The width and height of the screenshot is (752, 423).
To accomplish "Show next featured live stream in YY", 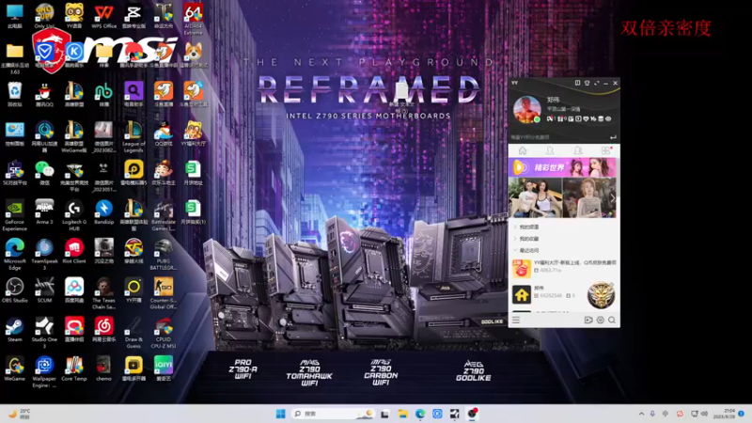I will coord(613,197).
